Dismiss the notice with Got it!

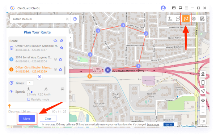(x=169, y=124)
